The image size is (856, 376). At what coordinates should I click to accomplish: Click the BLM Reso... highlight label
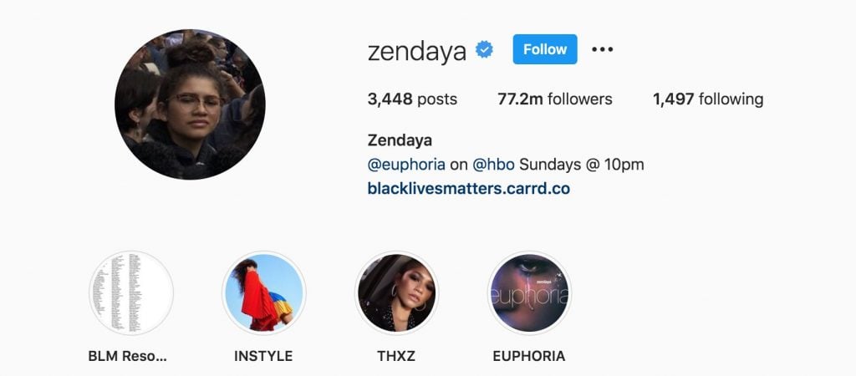[x=128, y=356]
